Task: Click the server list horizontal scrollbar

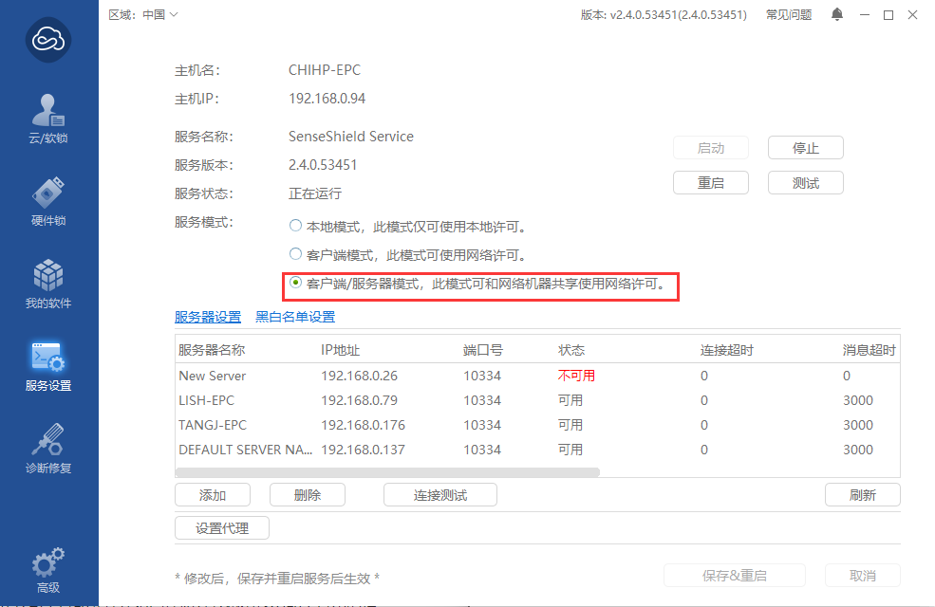Action: point(387,472)
